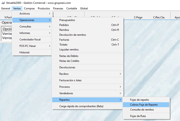Open the Contable menu in menu bar

coord(72,8)
